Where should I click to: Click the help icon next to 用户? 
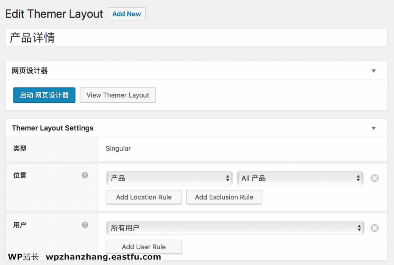coord(85,225)
